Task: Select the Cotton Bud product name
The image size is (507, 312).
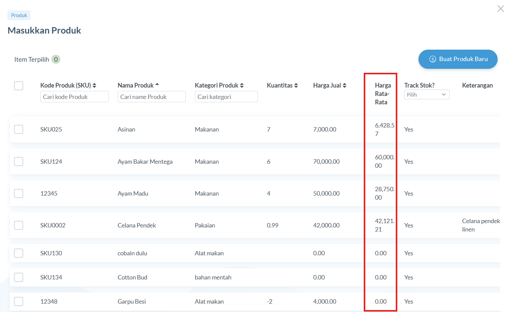Action: 132,277
